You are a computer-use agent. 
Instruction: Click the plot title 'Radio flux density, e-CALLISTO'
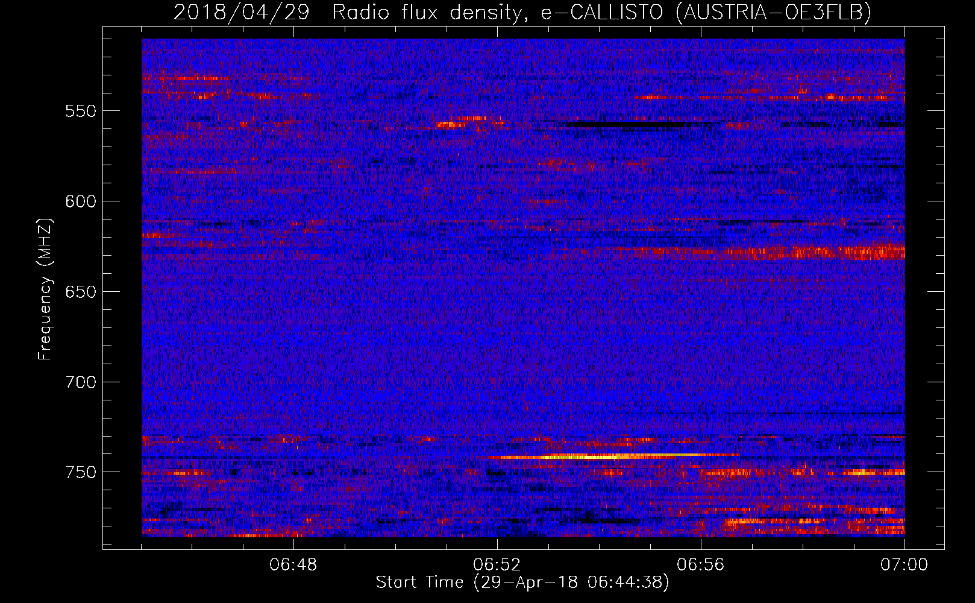coord(498,12)
